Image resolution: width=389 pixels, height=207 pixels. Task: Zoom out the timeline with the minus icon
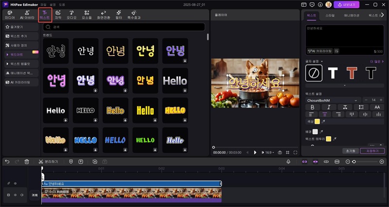pyautogui.click(x=348, y=161)
